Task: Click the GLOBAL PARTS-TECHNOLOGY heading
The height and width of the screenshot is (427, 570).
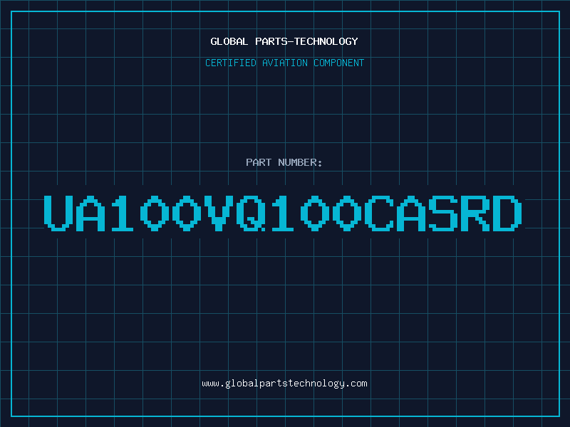Action: click(x=284, y=41)
